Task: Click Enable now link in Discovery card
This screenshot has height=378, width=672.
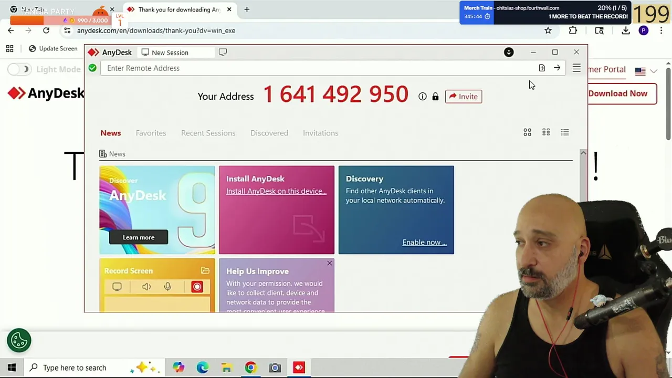Action: click(x=424, y=242)
